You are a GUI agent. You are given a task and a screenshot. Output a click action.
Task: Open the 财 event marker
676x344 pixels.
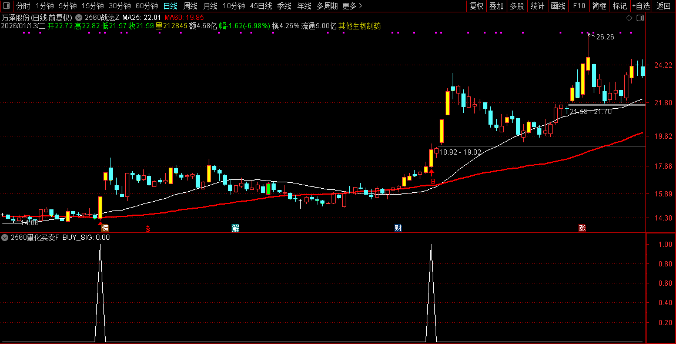[398, 228]
